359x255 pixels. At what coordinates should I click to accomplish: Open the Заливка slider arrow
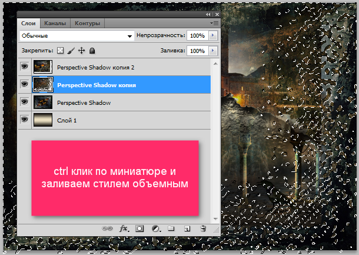(x=213, y=51)
